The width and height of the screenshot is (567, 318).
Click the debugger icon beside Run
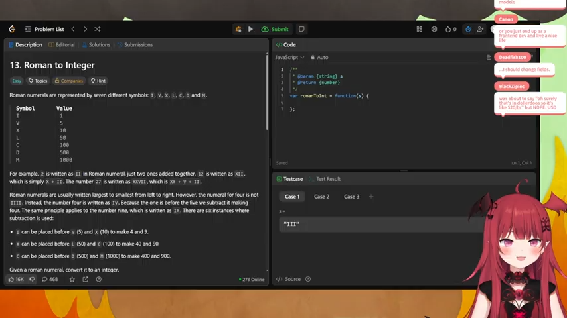point(238,29)
